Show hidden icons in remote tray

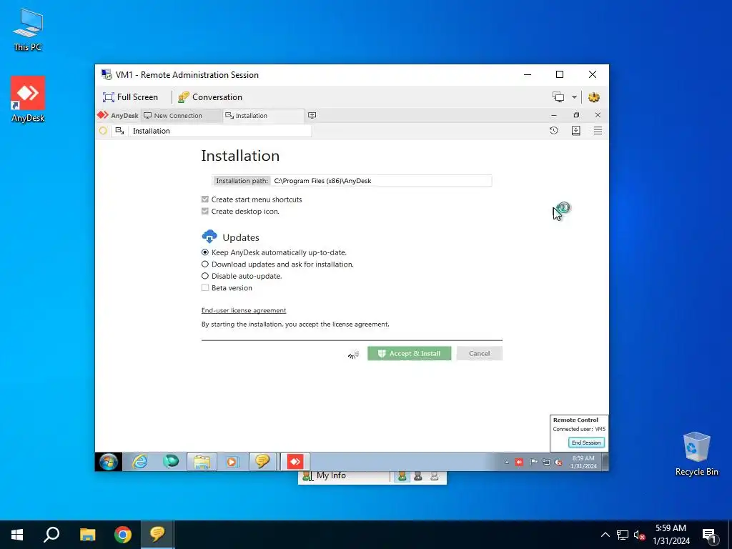pos(507,463)
